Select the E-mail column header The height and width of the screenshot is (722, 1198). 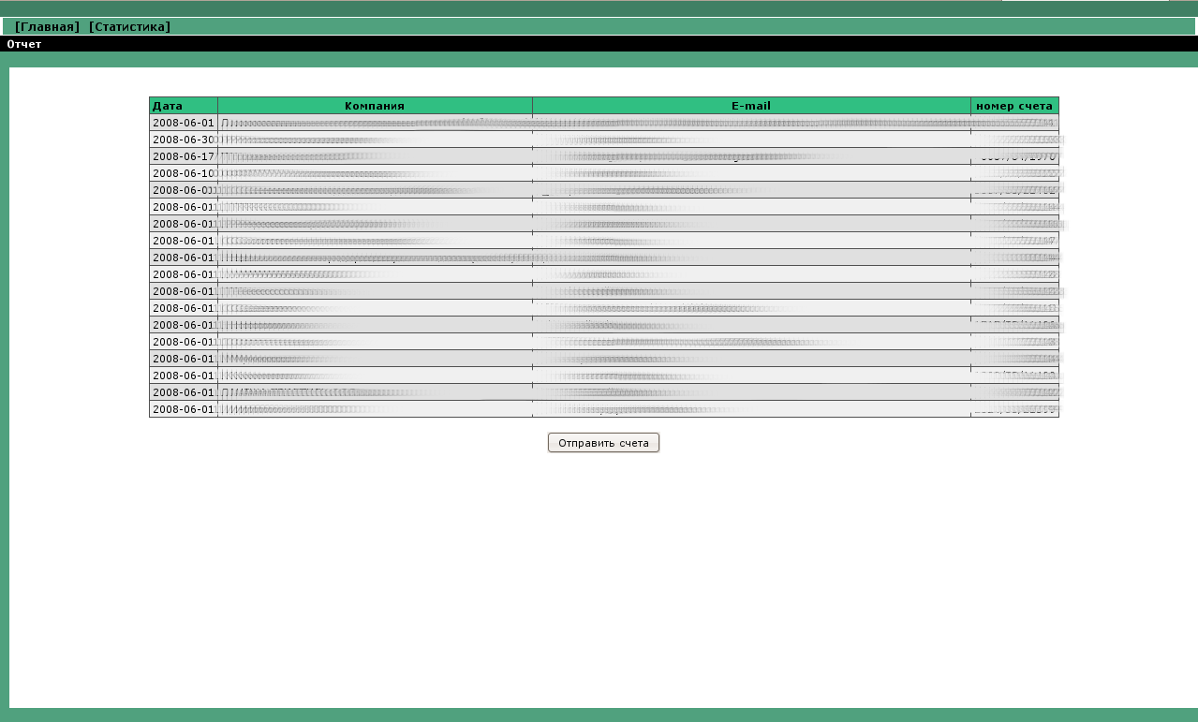tap(751, 106)
